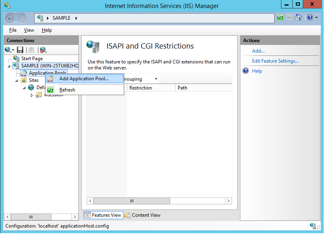Click the green refresh page icon in the address bar area
Viewport: 324px width, 234px height.
pyautogui.click(x=280, y=18)
